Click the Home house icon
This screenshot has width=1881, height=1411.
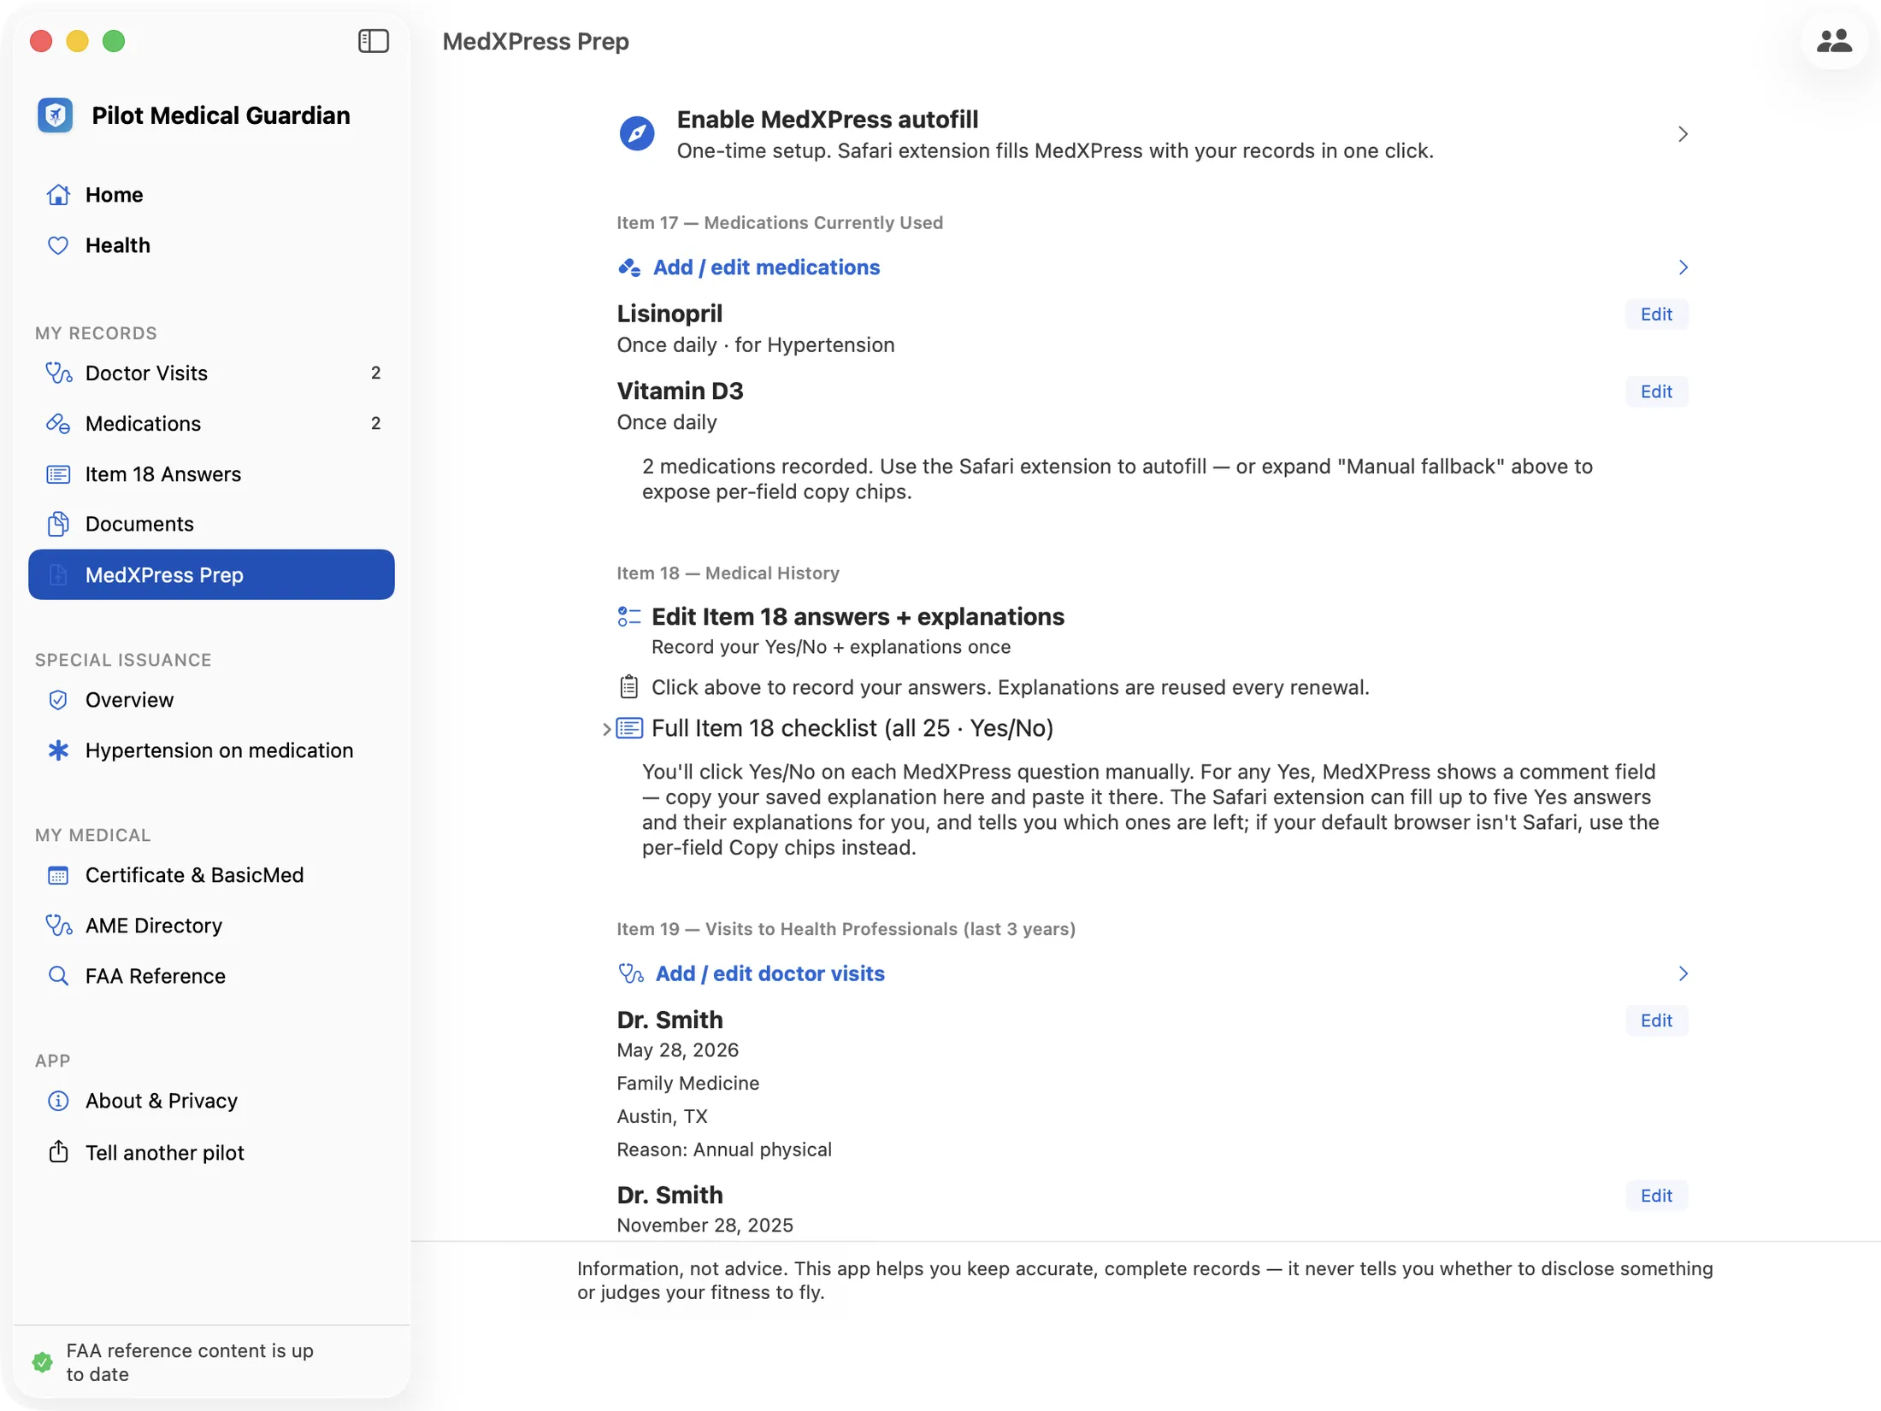point(58,195)
